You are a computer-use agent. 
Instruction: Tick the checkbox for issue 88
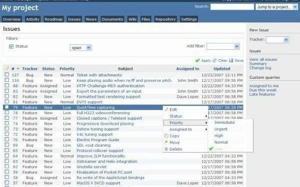[6, 85]
